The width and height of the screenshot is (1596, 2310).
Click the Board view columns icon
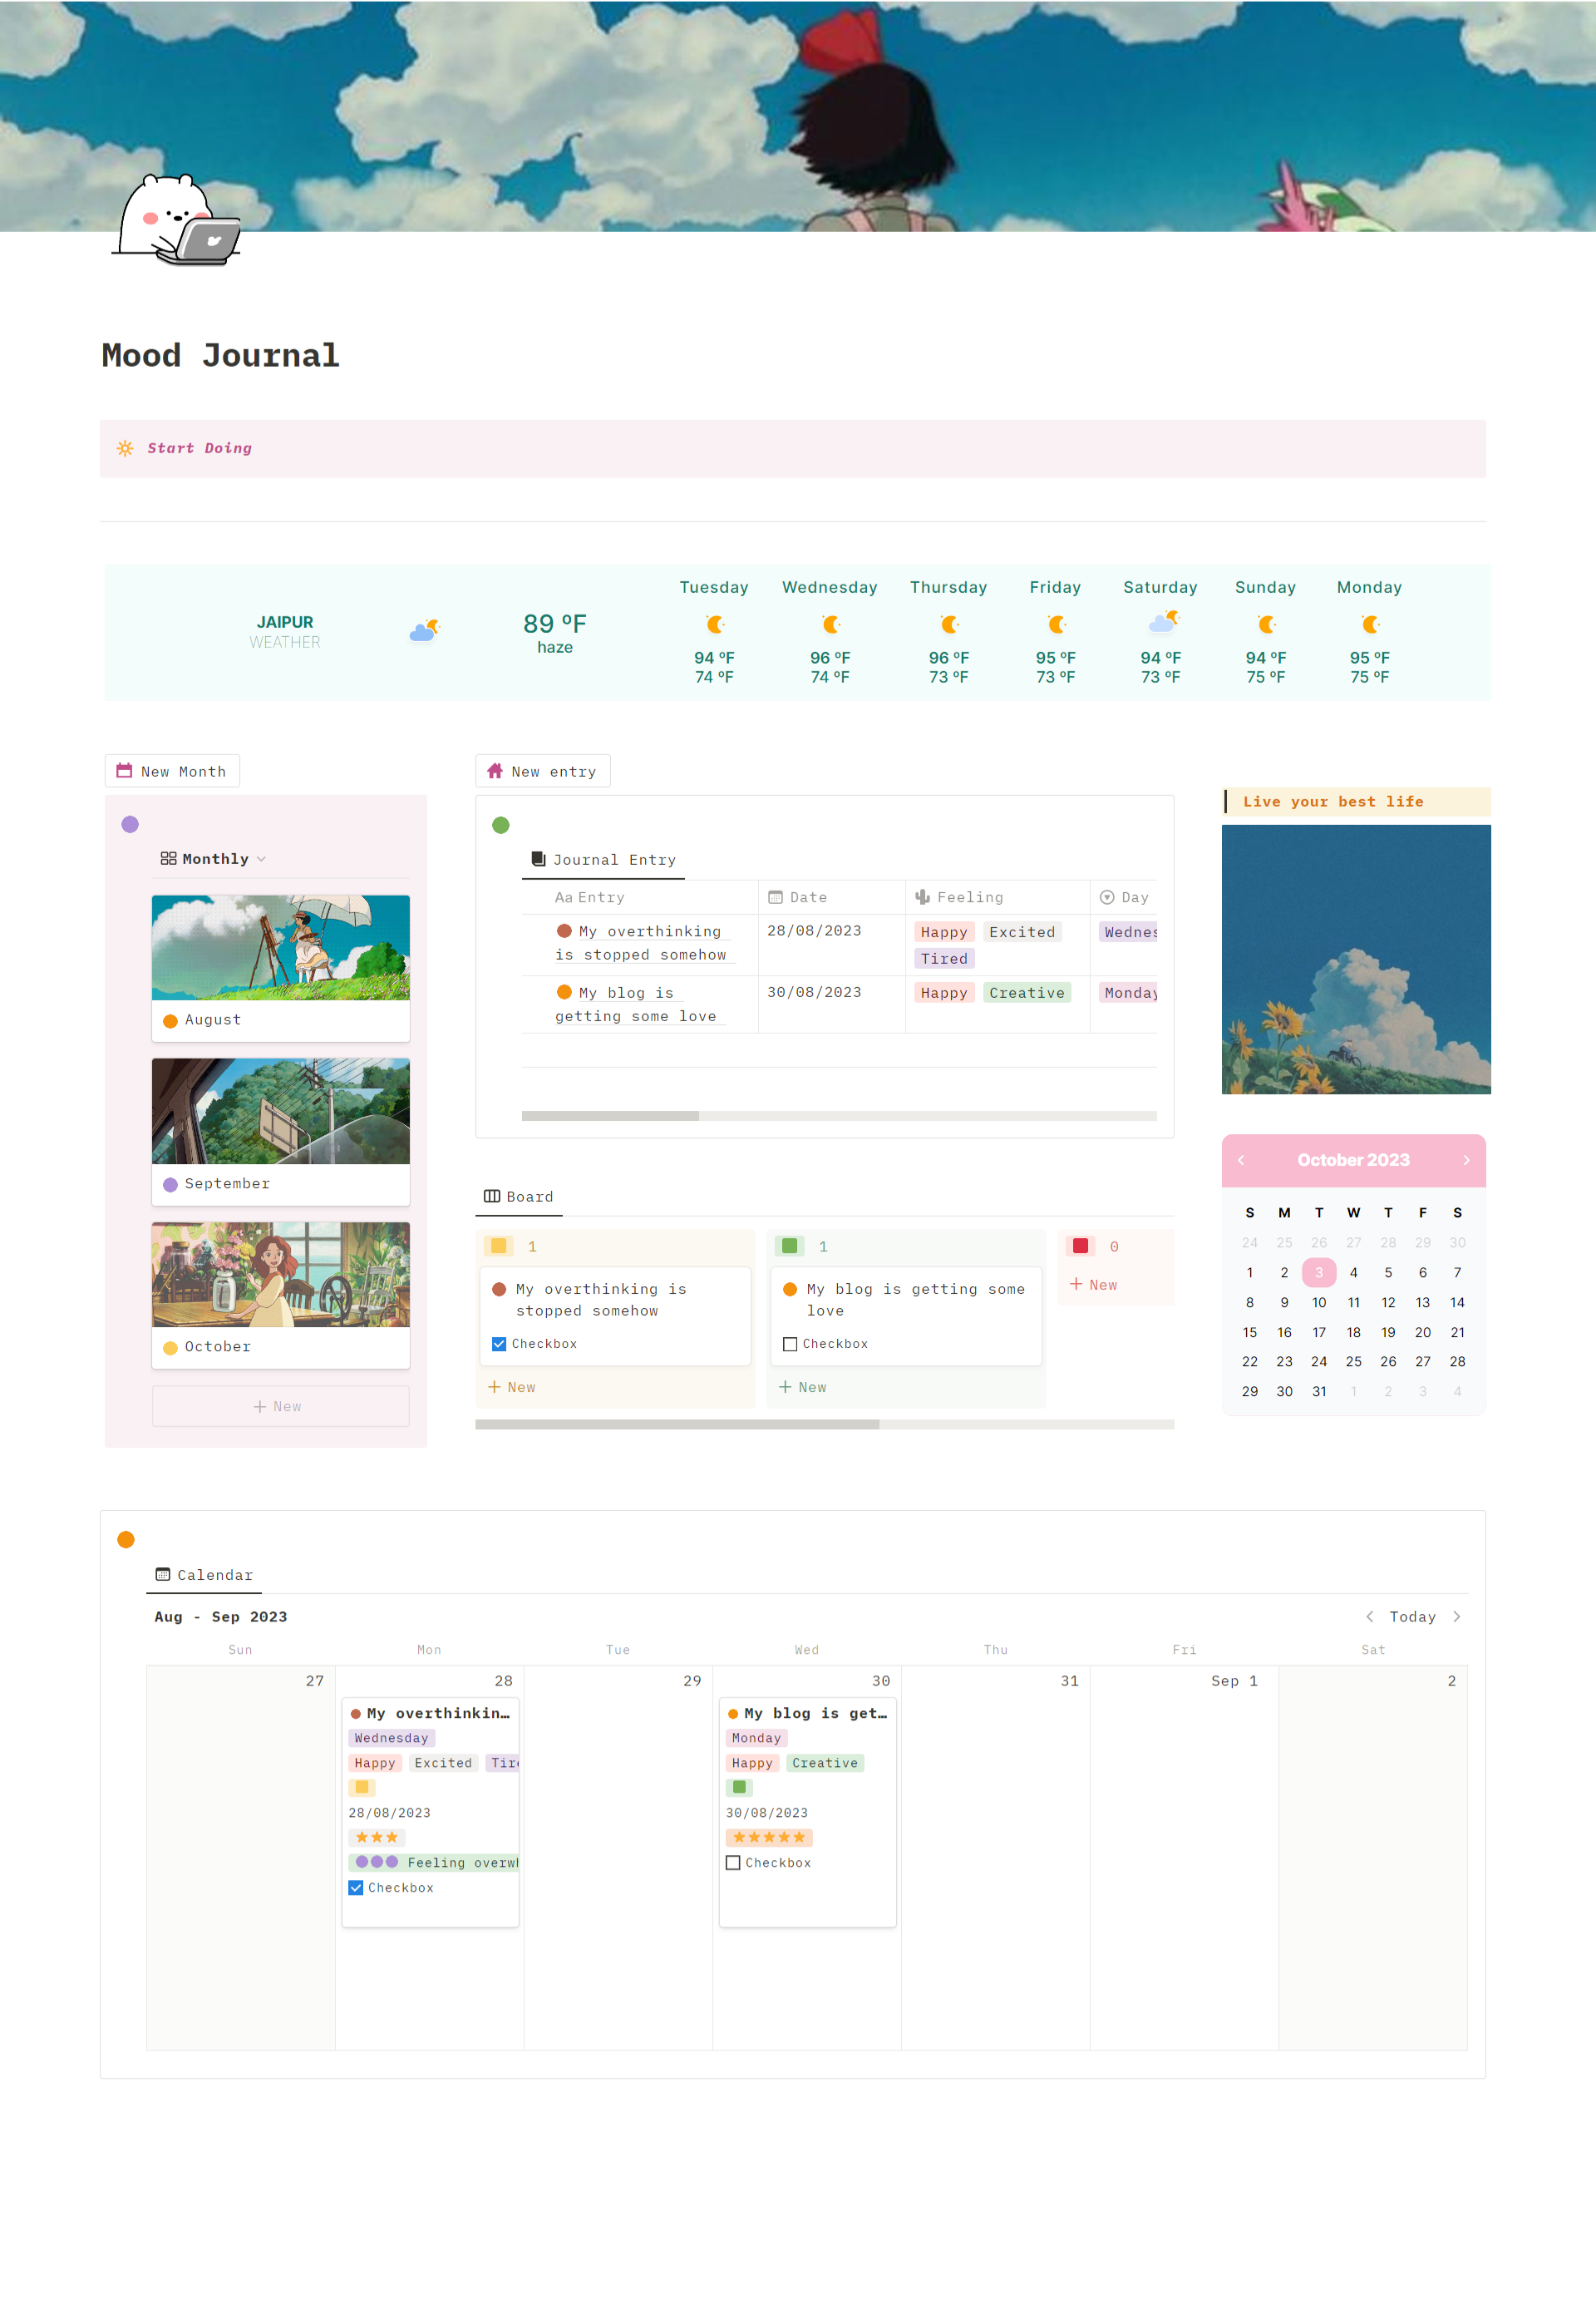(x=491, y=1196)
